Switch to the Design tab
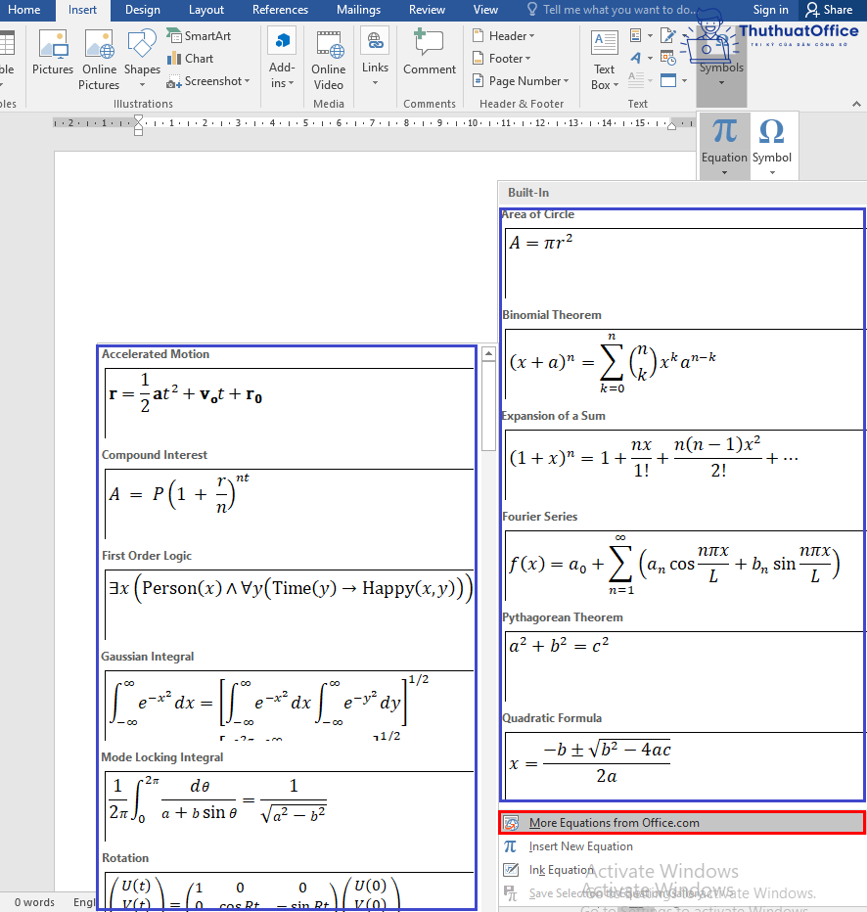 (x=143, y=10)
